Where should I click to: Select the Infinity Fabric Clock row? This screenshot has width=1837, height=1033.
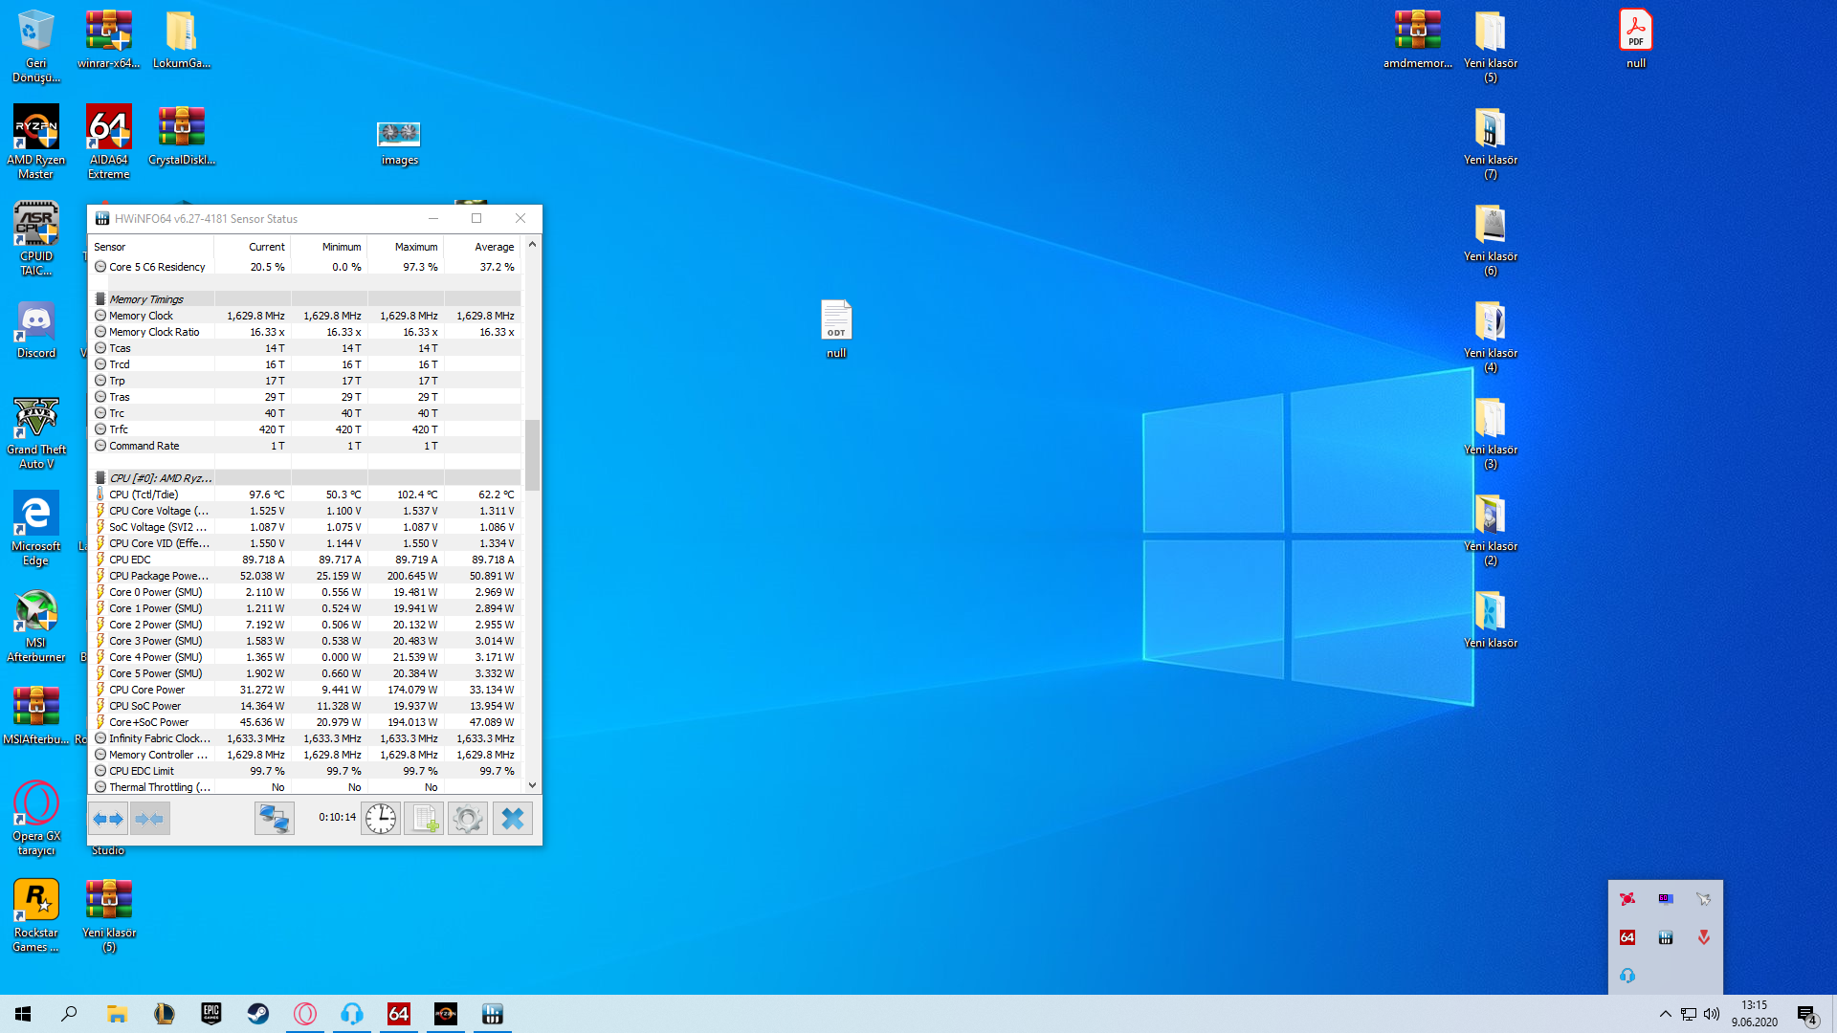[305, 738]
